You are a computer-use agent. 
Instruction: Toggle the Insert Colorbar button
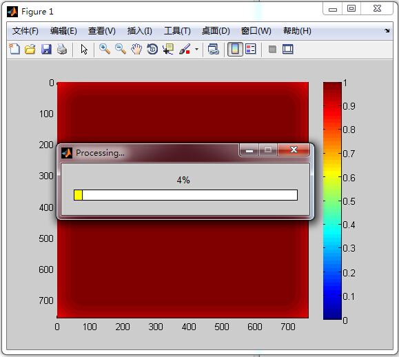pos(235,49)
